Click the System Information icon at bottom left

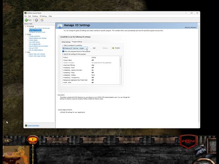coord(26,126)
